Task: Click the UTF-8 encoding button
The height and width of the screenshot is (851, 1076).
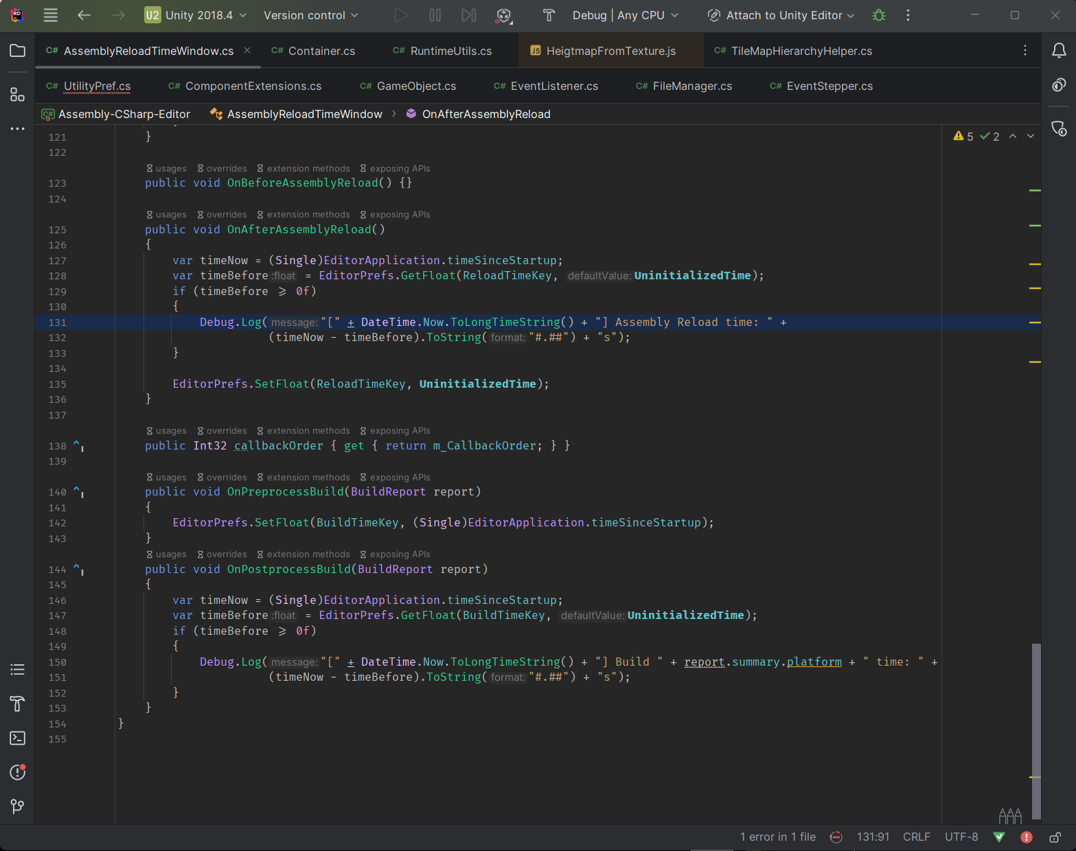Action: click(x=961, y=837)
